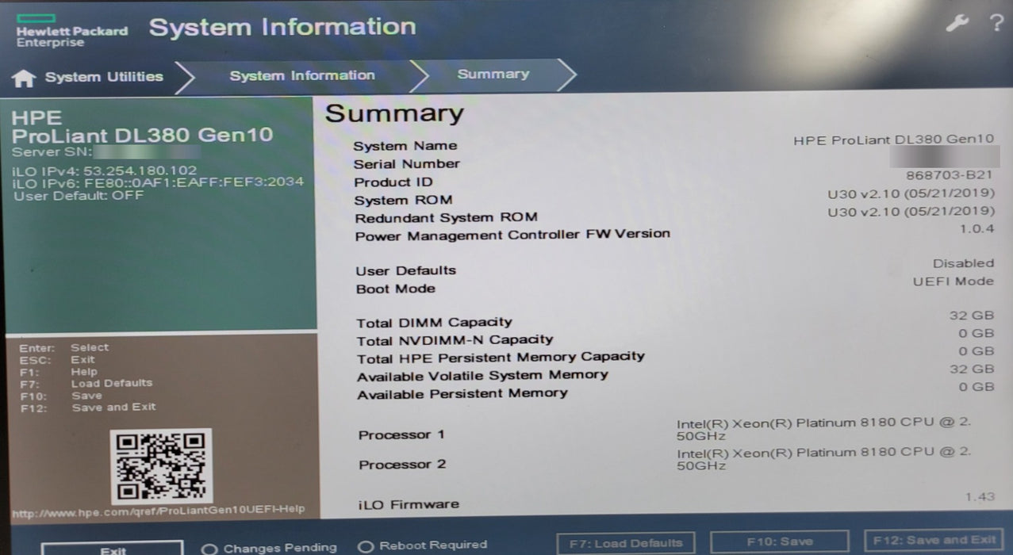Click the Redundant System ROM label
Screen dimensions: 1013x555
446,218
